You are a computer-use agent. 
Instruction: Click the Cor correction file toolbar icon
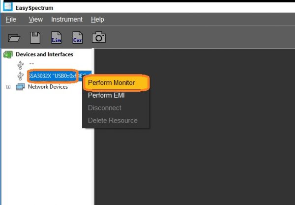click(x=78, y=37)
